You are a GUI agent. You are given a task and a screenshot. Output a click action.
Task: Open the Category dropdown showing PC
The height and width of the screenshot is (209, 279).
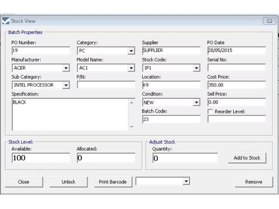pyautogui.click(x=131, y=51)
